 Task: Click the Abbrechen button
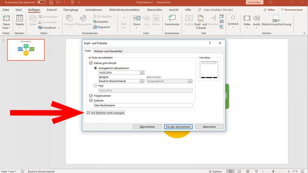pyautogui.click(x=209, y=127)
